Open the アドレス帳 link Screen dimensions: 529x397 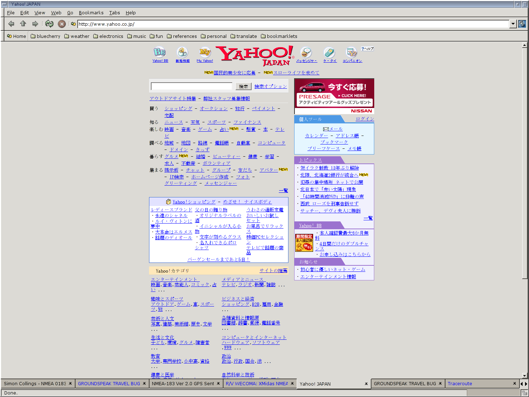(347, 136)
